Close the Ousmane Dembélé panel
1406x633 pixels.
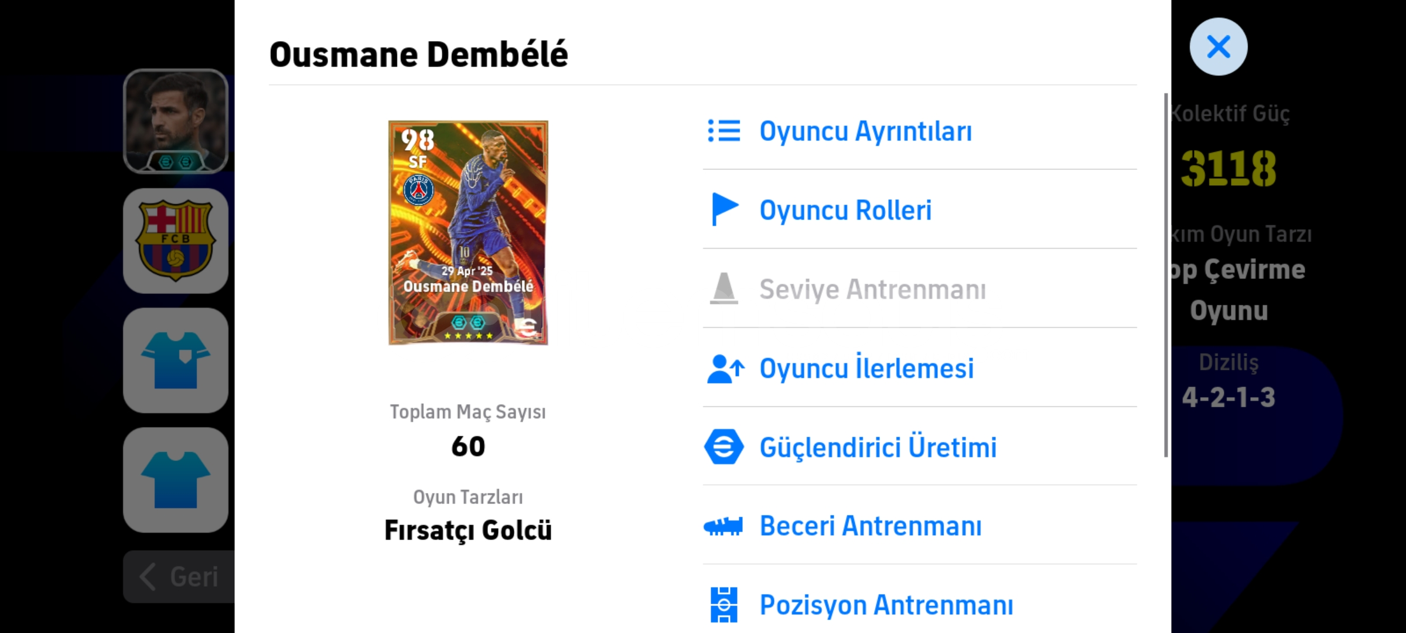(x=1219, y=47)
